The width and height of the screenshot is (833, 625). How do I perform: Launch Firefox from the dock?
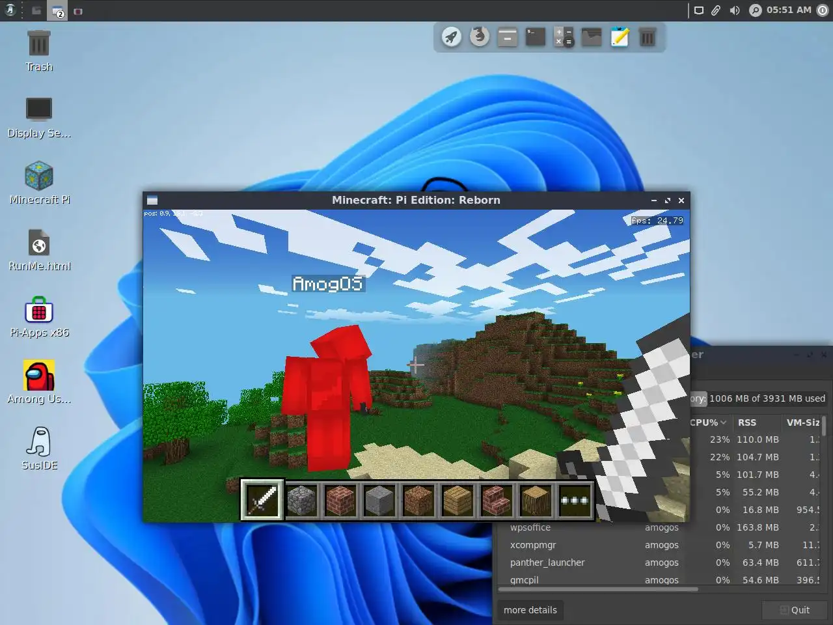coord(480,36)
